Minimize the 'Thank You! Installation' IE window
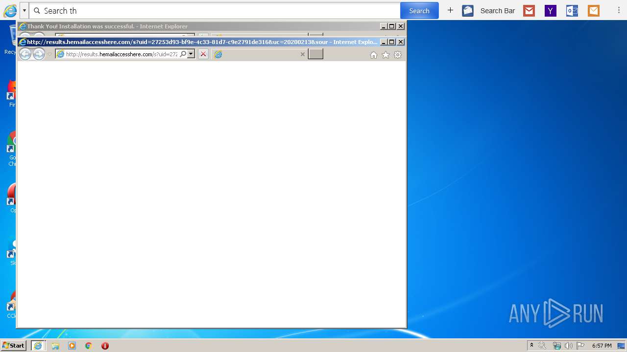Viewport: 627px width, 352px height. pos(384,26)
